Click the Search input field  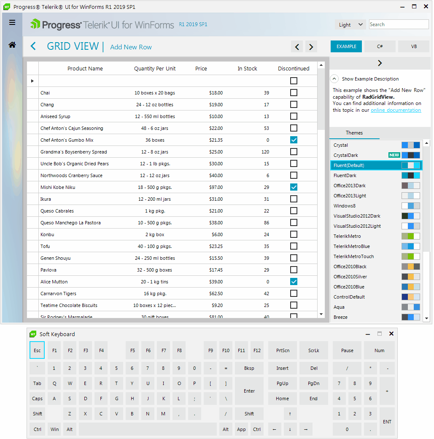pyautogui.click(x=399, y=24)
